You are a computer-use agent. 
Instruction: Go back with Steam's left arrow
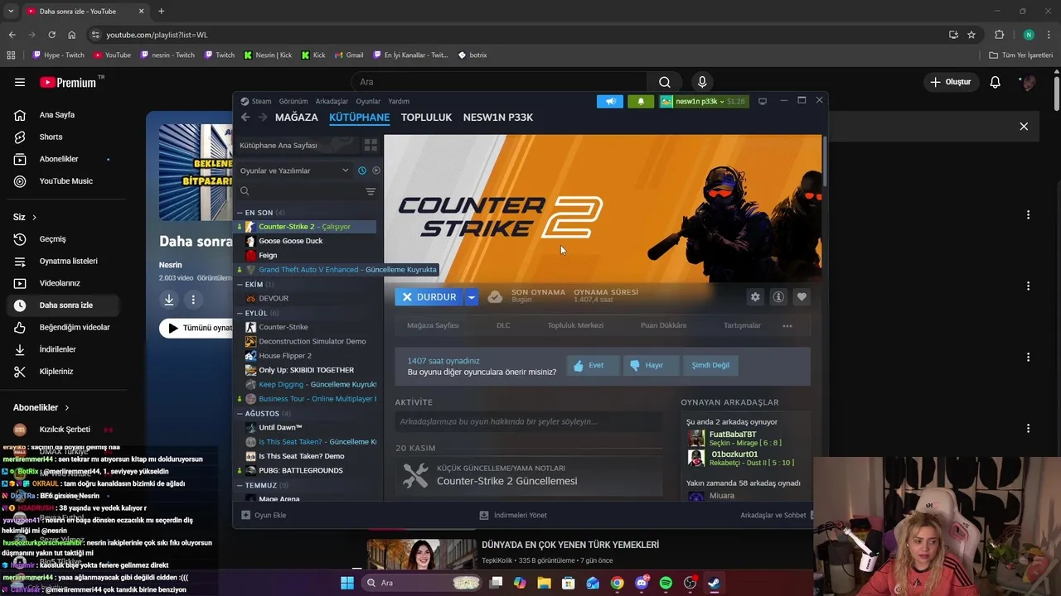pos(245,118)
